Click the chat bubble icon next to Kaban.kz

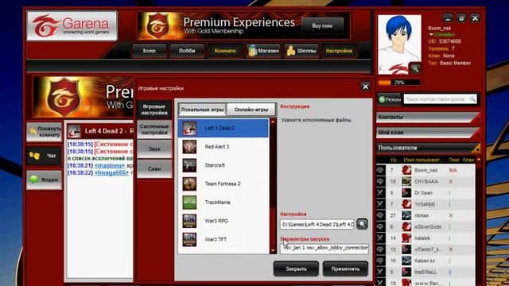coord(380,261)
